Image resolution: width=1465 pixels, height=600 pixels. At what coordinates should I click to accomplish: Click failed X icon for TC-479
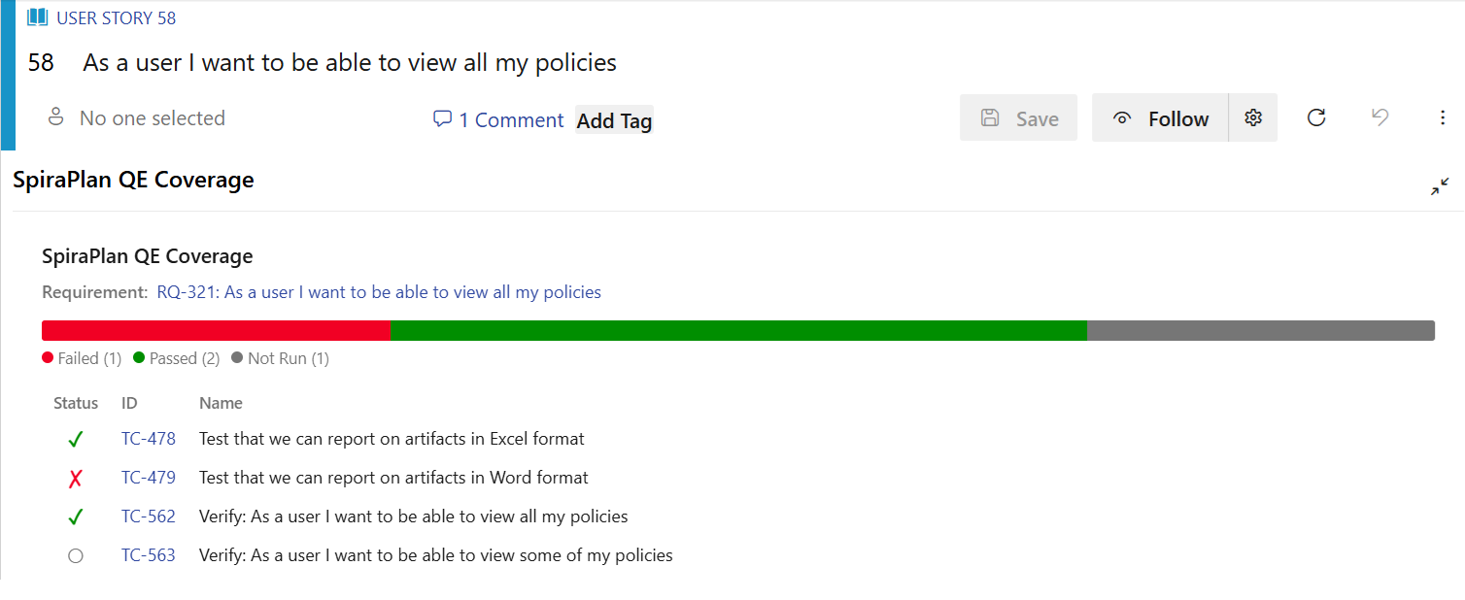[x=76, y=479]
